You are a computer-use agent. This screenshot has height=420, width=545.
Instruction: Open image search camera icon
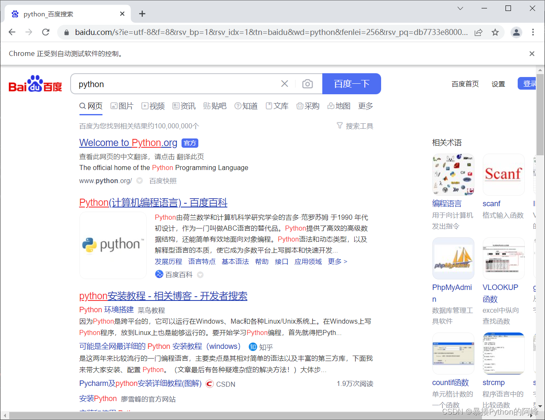pos(308,84)
